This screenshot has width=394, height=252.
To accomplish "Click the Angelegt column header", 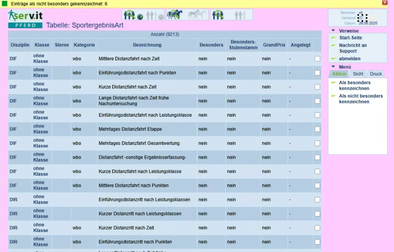I will tap(301, 45).
